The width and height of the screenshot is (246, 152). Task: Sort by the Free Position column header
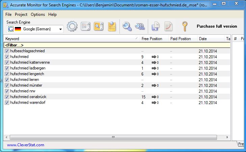[154, 39]
